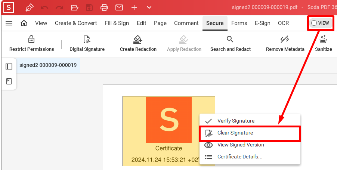Choose Clear Signature from context menu

tap(250, 133)
